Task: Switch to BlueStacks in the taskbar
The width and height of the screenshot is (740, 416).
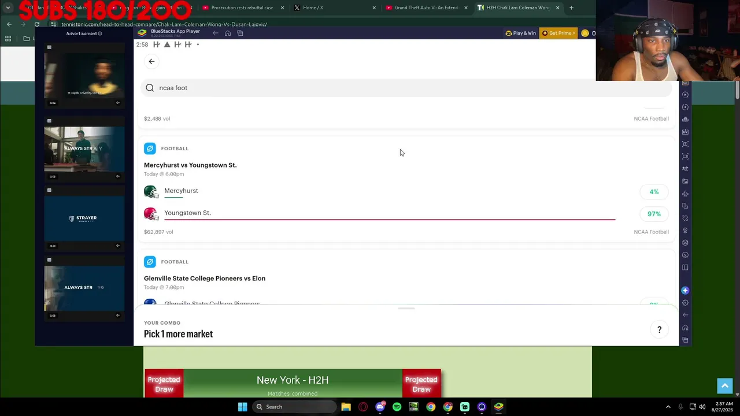Action: (498, 407)
